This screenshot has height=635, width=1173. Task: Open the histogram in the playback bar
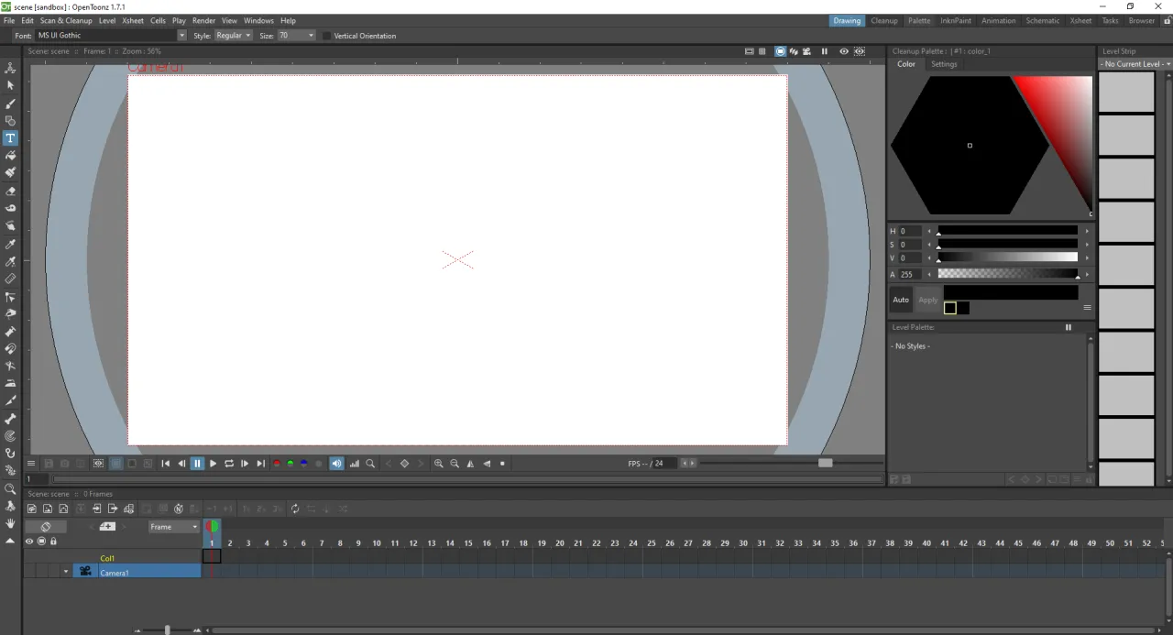(x=354, y=463)
